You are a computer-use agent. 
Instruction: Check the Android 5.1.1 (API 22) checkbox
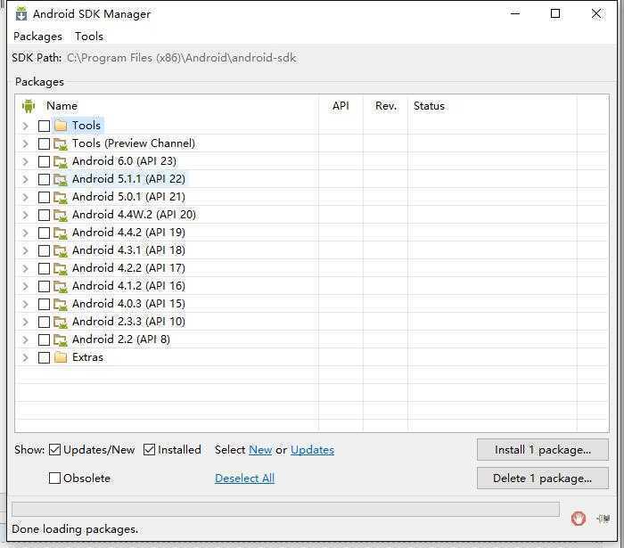(44, 180)
